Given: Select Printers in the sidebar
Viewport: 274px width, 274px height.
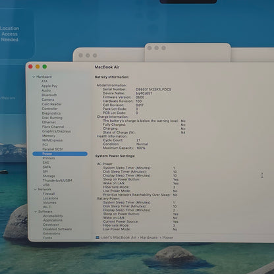Looking at the screenshot, I should click(49, 158).
